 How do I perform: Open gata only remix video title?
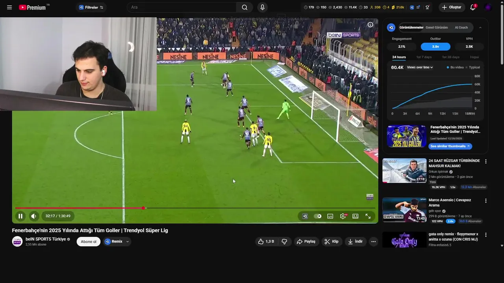pos(453,237)
